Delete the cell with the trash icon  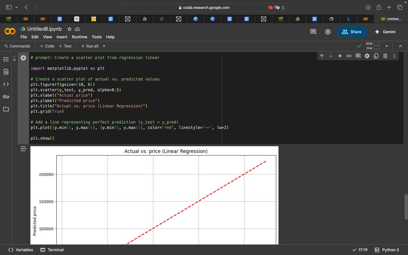(385, 56)
